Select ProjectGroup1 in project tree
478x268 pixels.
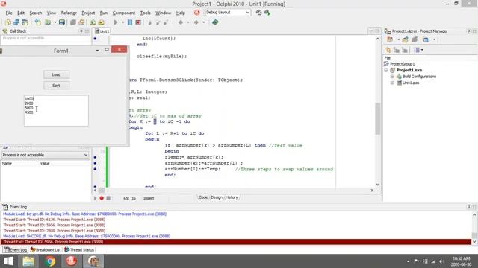402,64
